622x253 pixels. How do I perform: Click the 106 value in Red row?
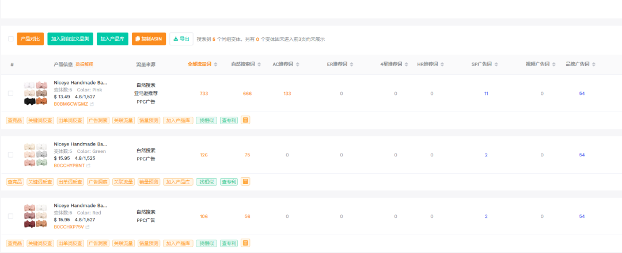pyautogui.click(x=204, y=216)
